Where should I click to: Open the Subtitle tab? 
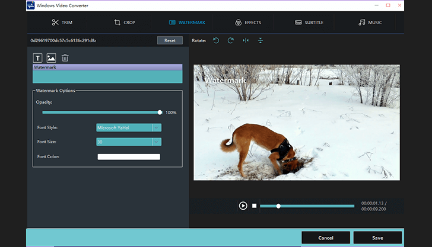[x=309, y=23]
